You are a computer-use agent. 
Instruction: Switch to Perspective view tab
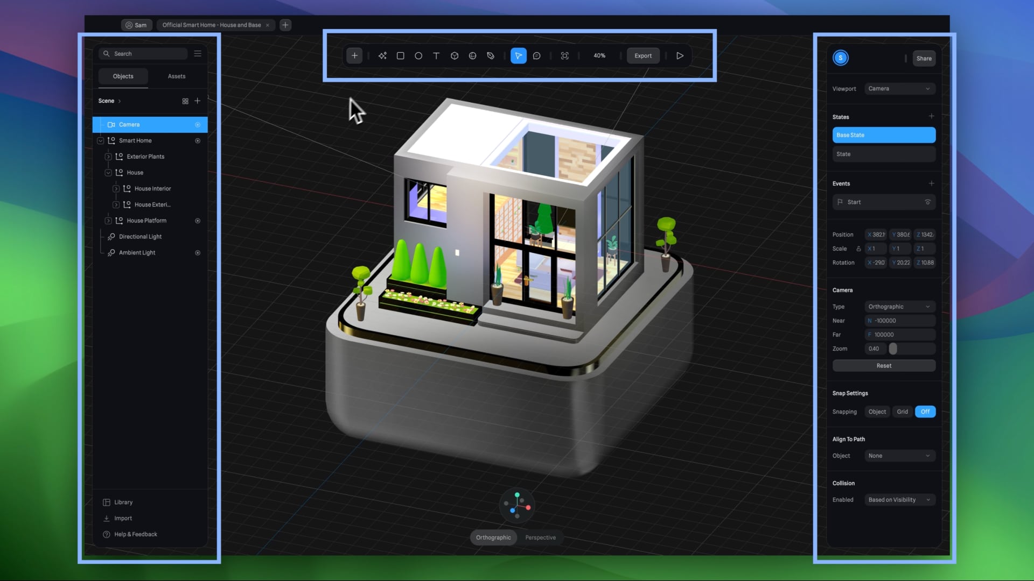(540, 537)
